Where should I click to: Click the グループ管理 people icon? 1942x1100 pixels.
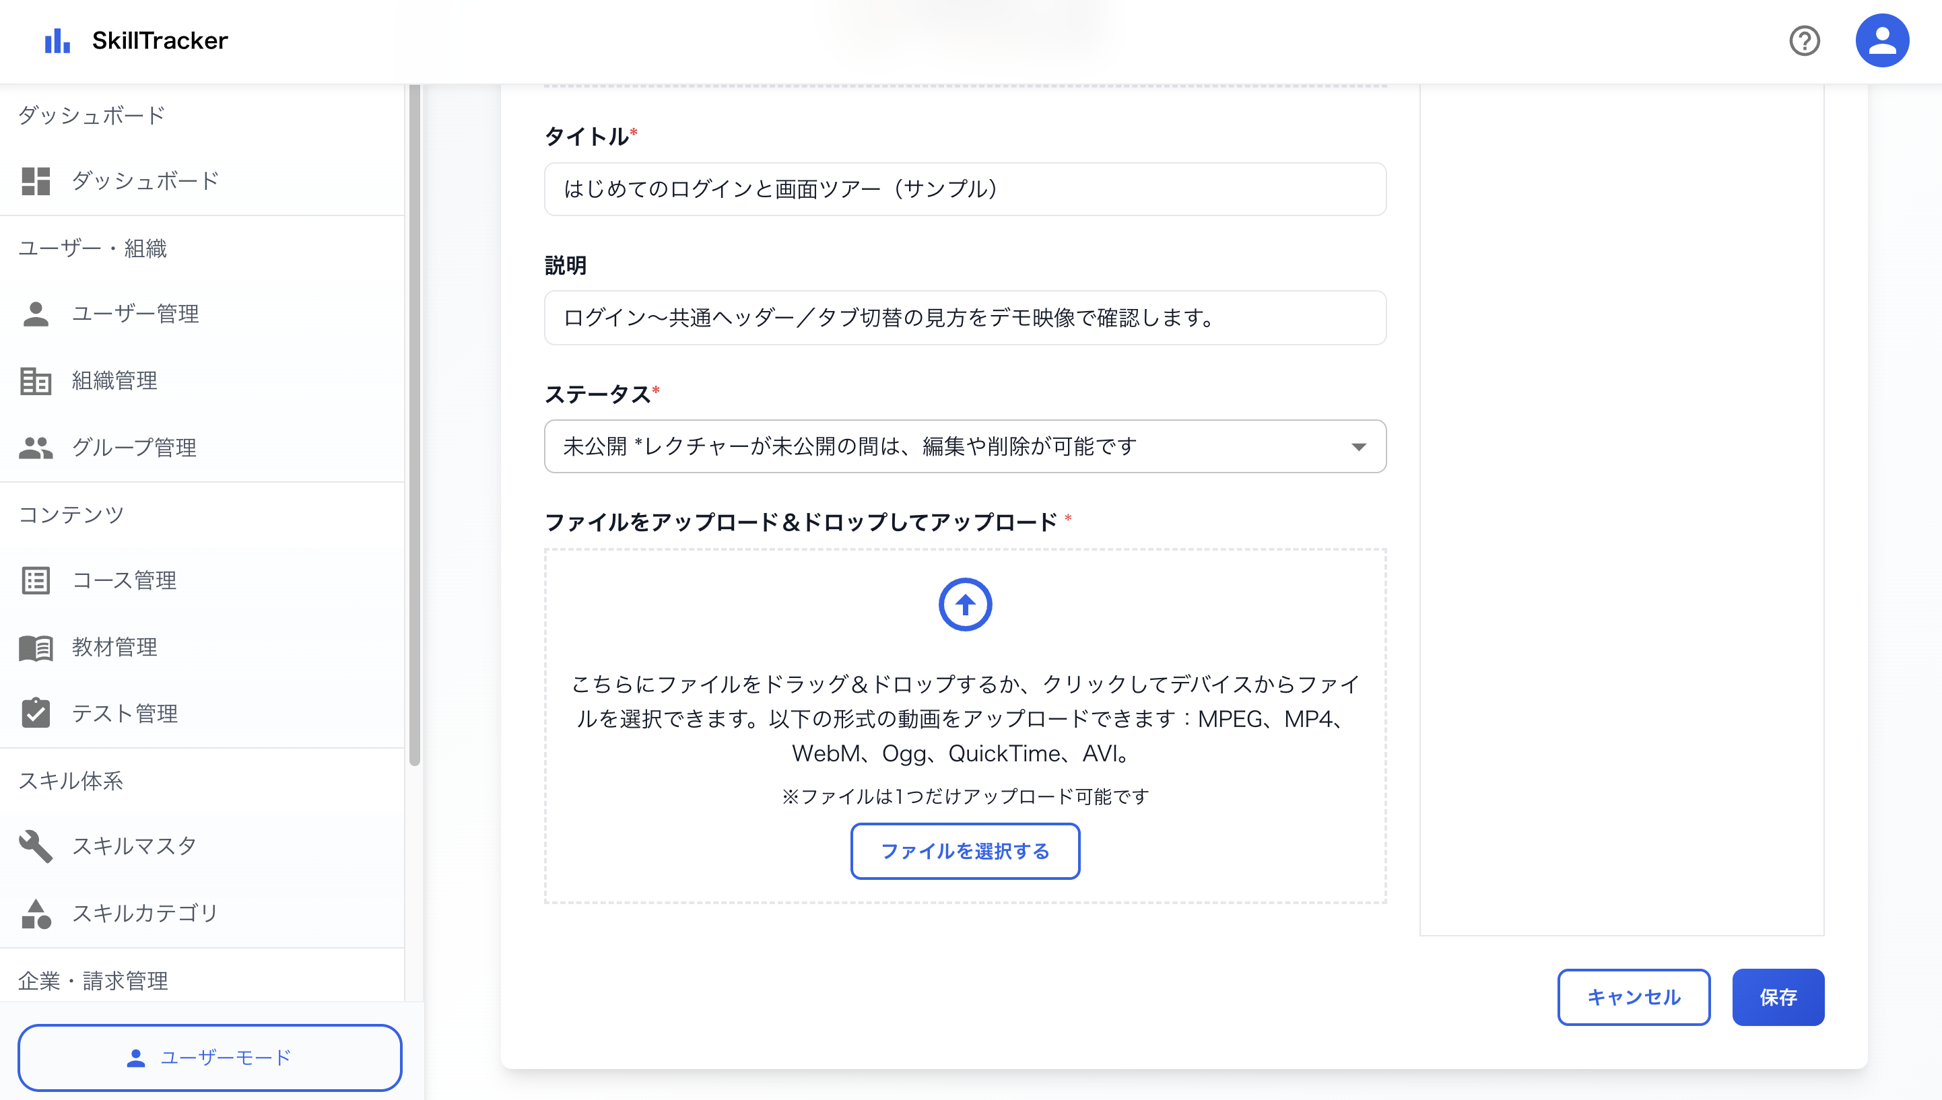[x=36, y=447]
